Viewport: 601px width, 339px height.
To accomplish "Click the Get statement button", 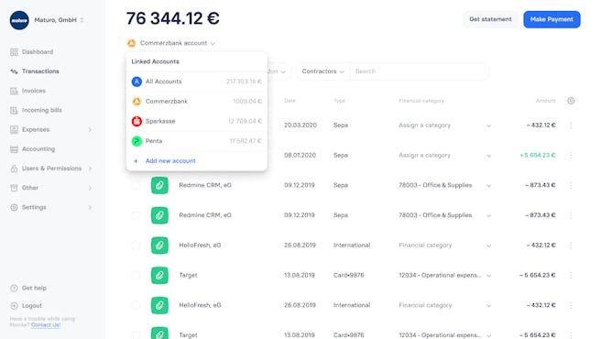I will pyautogui.click(x=490, y=19).
